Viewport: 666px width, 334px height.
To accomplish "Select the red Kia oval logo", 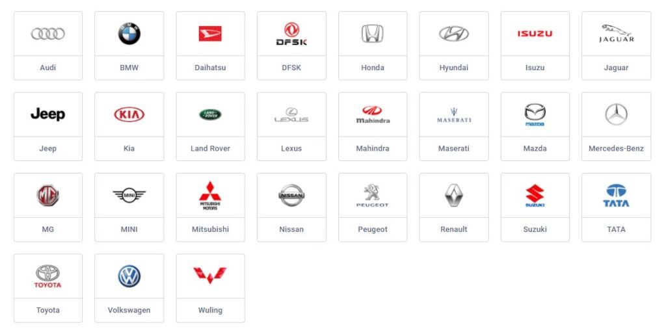I will click(129, 114).
